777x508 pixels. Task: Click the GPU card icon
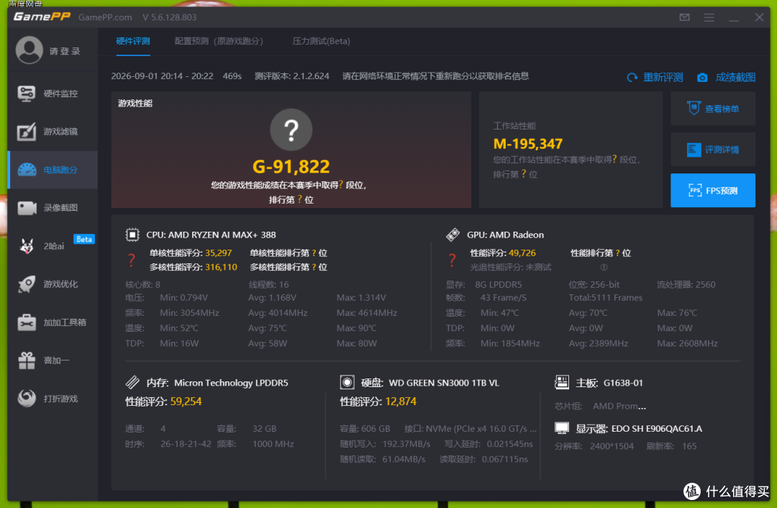point(453,235)
